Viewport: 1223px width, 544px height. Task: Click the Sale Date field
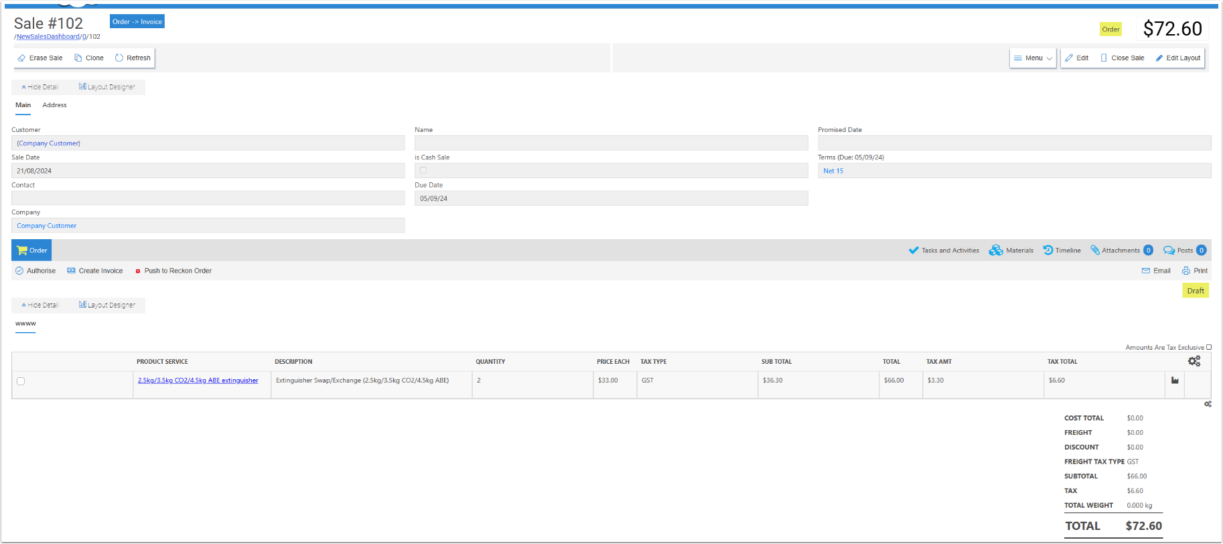(208, 171)
